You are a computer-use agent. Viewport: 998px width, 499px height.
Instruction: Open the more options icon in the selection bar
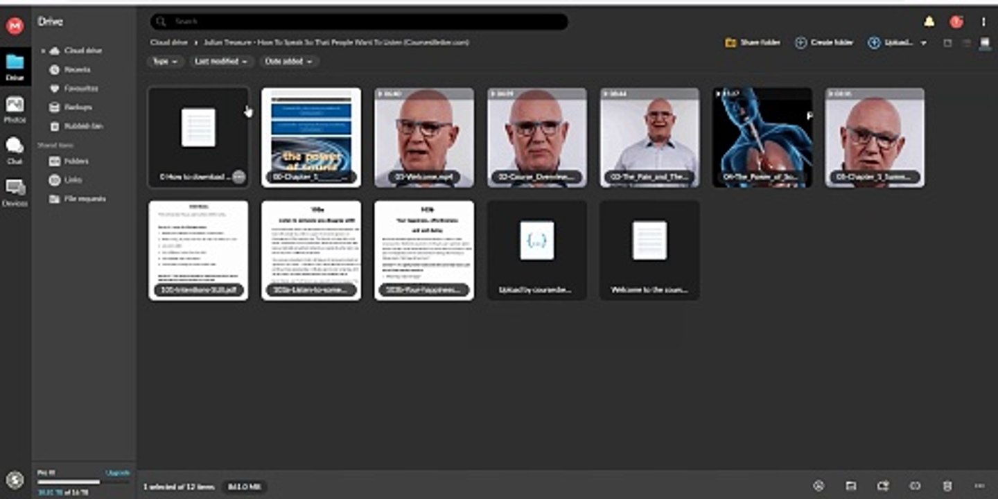(x=979, y=486)
